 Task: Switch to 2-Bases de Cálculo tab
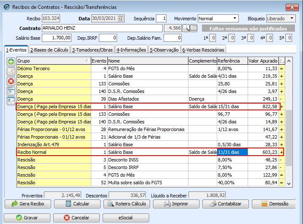click(49, 50)
